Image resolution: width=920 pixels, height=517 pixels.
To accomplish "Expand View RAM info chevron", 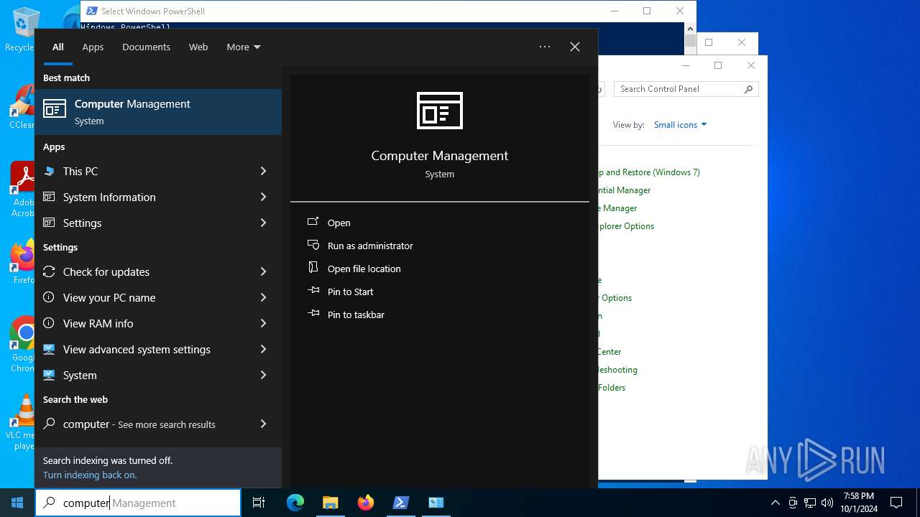I will coord(263,323).
